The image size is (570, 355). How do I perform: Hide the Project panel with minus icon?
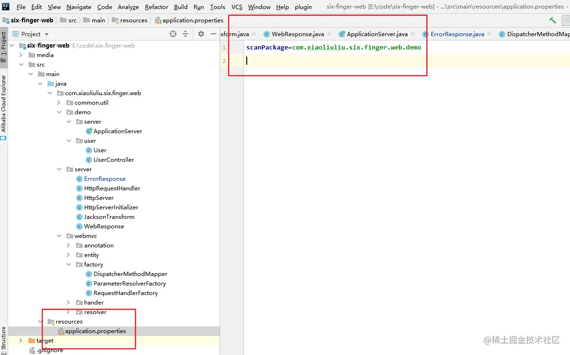[213, 34]
